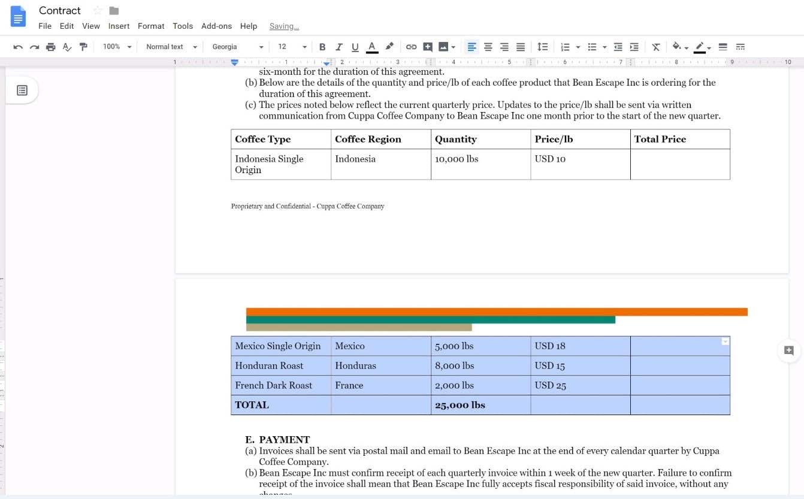Toggle Italic formatting

click(x=338, y=47)
